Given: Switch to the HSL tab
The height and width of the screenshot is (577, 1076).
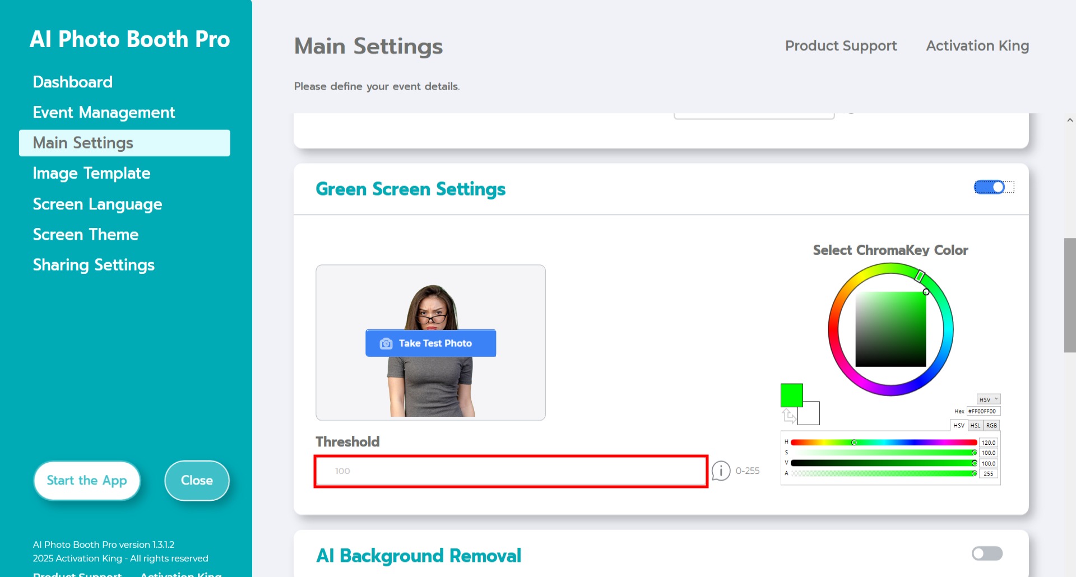Looking at the screenshot, I should [x=975, y=426].
